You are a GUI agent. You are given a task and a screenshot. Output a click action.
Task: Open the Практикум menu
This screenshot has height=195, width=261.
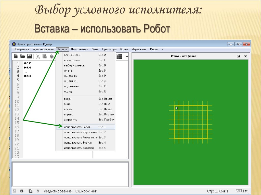(109, 49)
